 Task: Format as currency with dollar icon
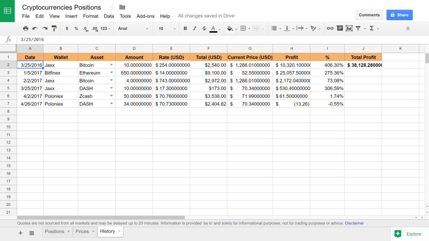pos(67,28)
